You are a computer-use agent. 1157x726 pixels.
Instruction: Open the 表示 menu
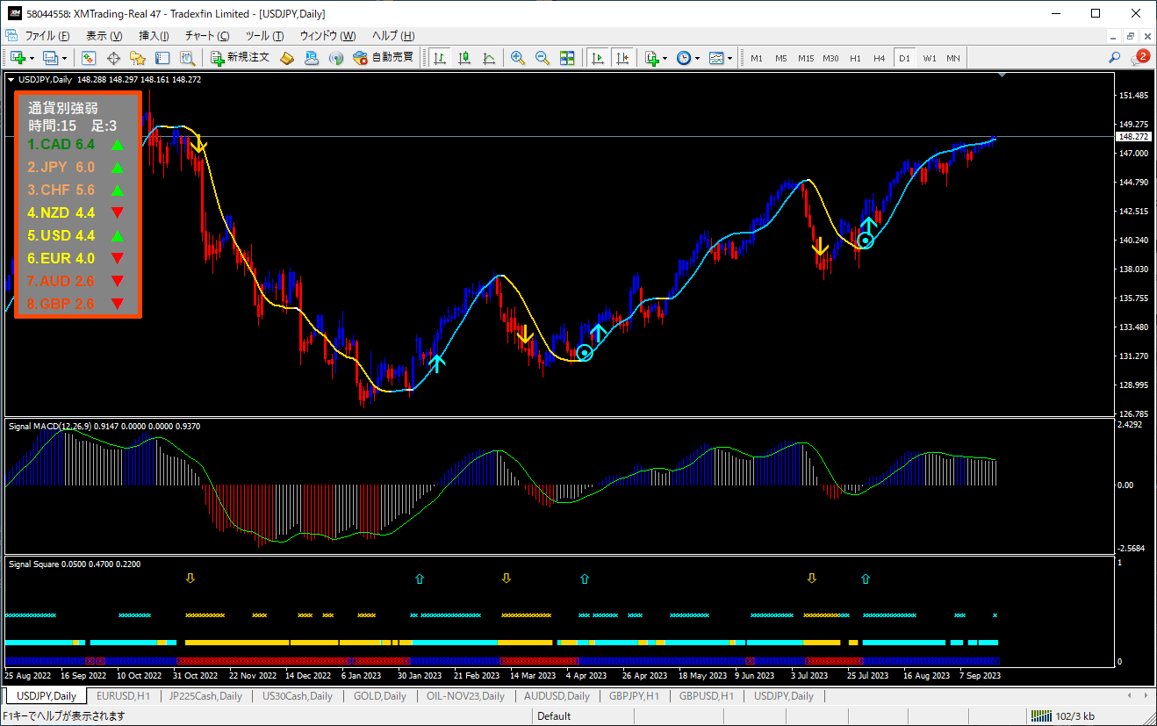point(104,36)
